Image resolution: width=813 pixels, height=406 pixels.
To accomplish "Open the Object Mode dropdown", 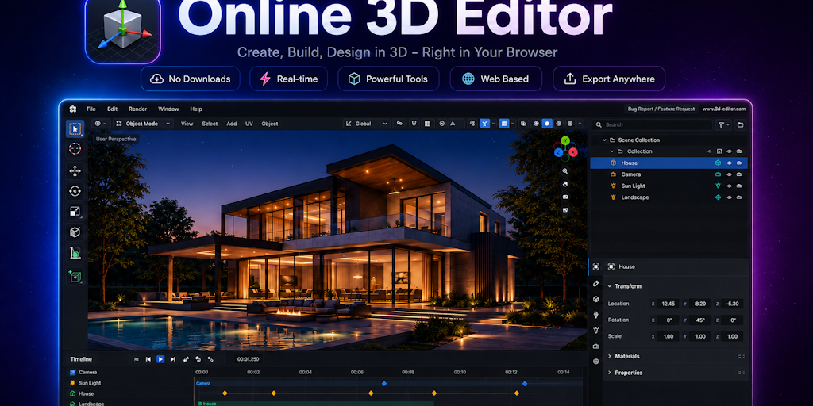I will point(143,124).
